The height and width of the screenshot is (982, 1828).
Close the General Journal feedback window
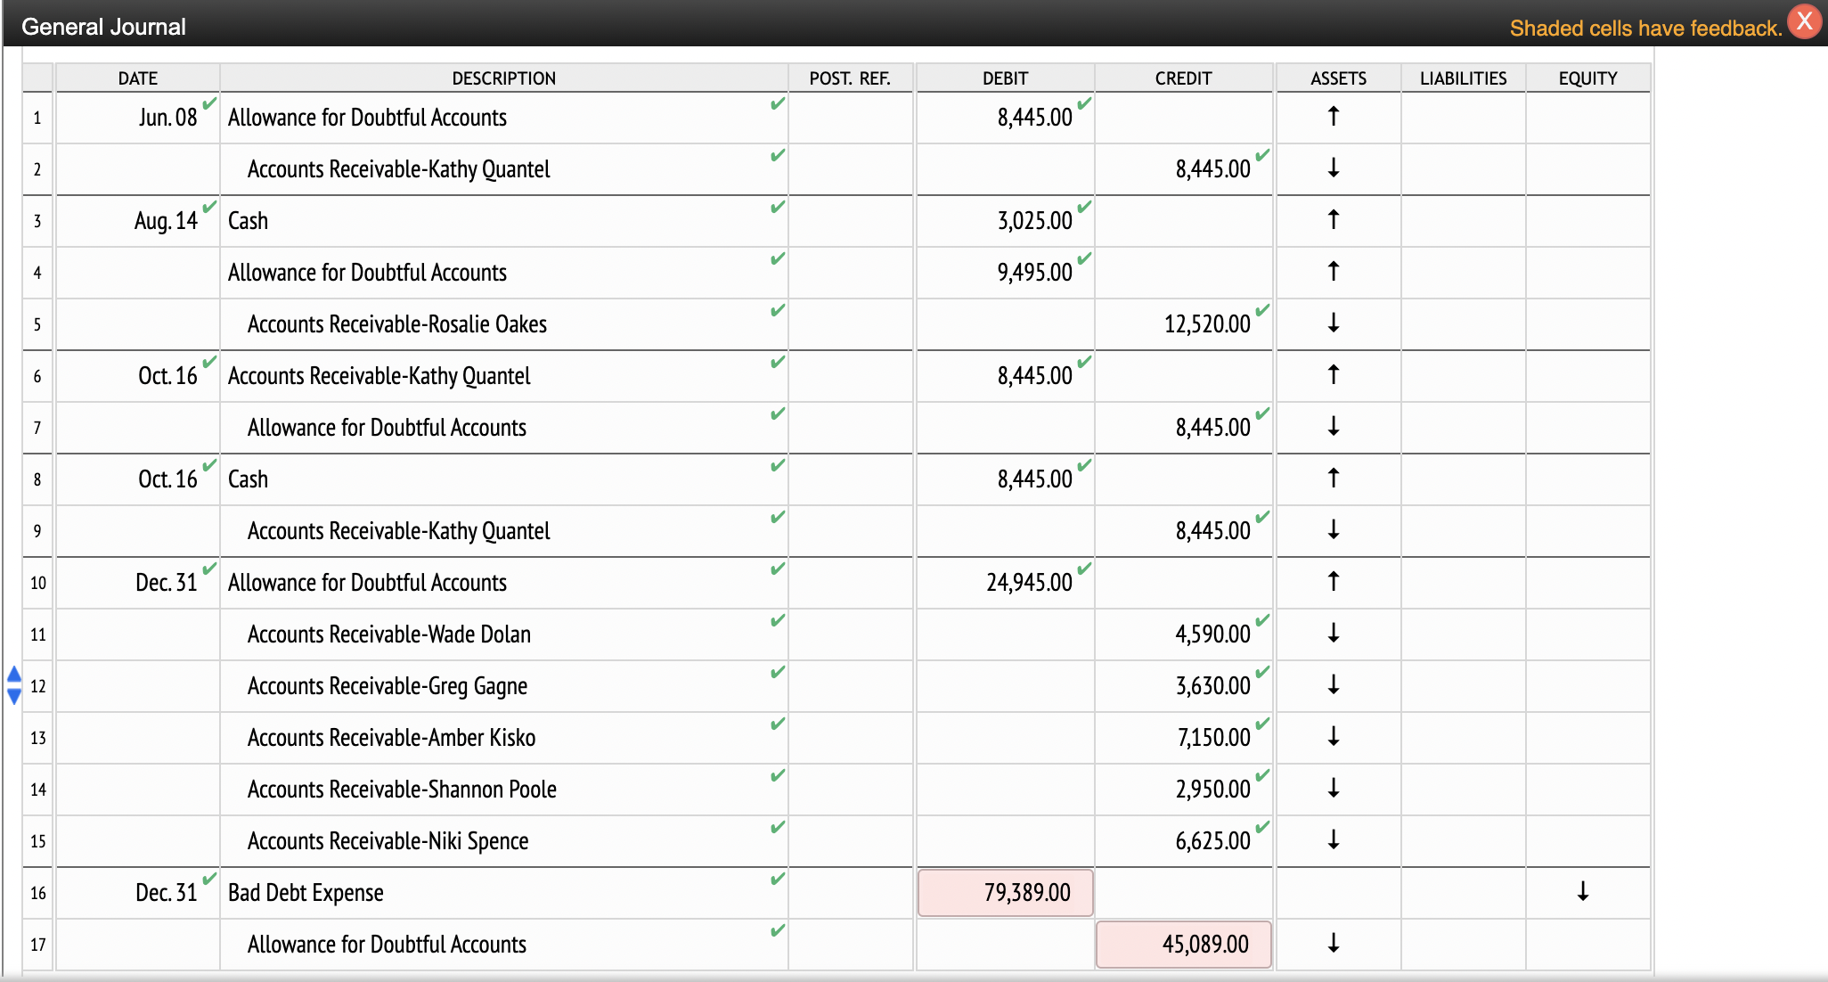click(x=1804, y=21)
